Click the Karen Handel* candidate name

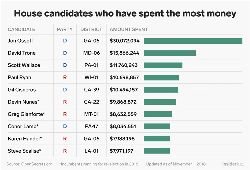click(25, 139)
